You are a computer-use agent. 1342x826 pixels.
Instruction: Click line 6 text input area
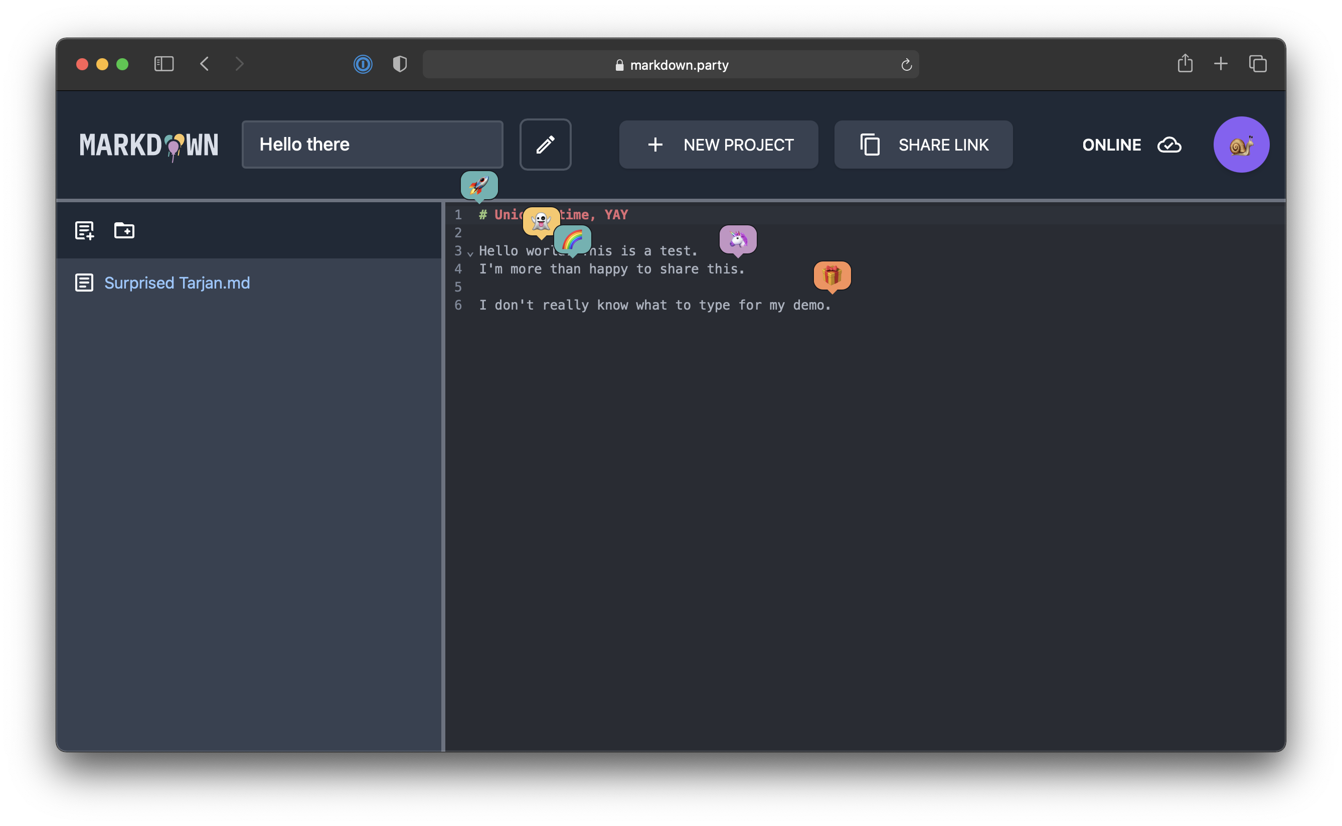click(x=655, y=304)
